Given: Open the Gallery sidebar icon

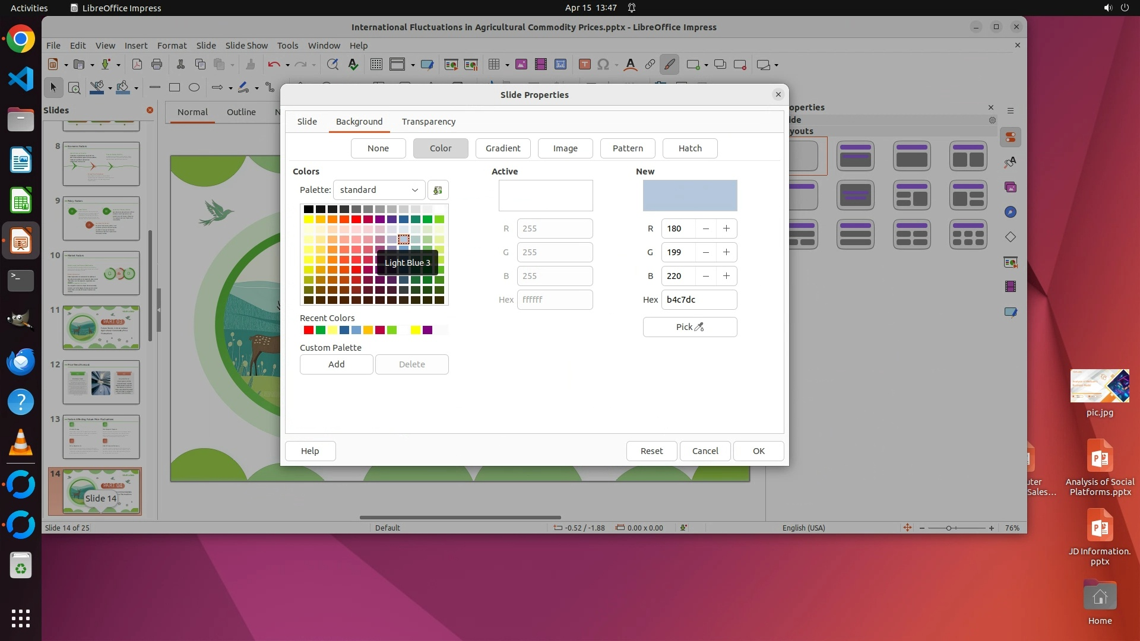Looking at the screenshot, I should [1010, 188].
